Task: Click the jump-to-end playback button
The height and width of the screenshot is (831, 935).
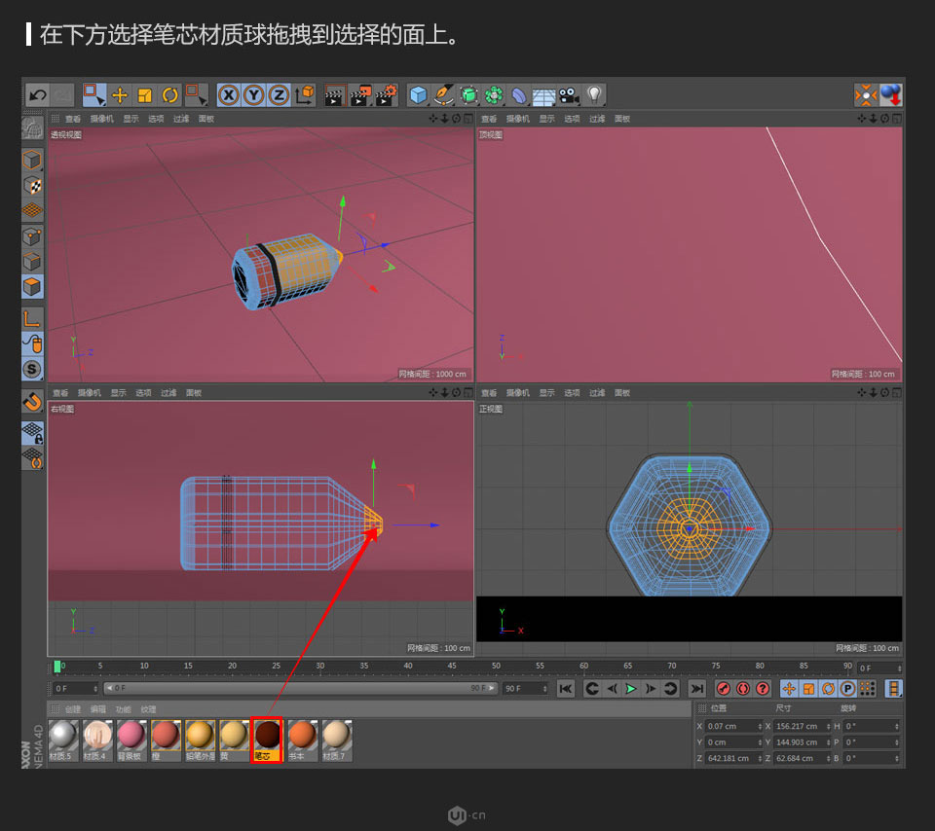Action: tap(697, 688)
